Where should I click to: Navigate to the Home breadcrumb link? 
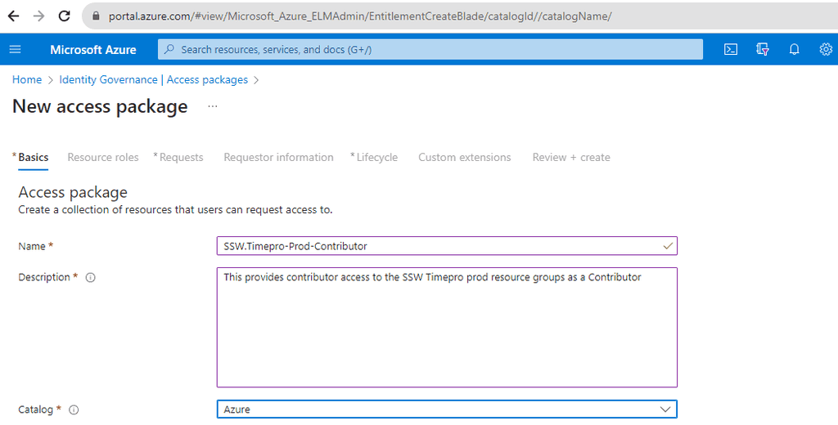[x=27, y=80]
